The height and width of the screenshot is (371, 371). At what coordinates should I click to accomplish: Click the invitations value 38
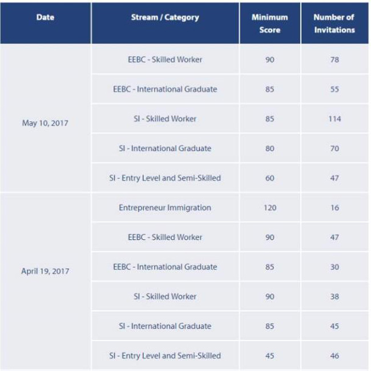(x=334, y=296)
